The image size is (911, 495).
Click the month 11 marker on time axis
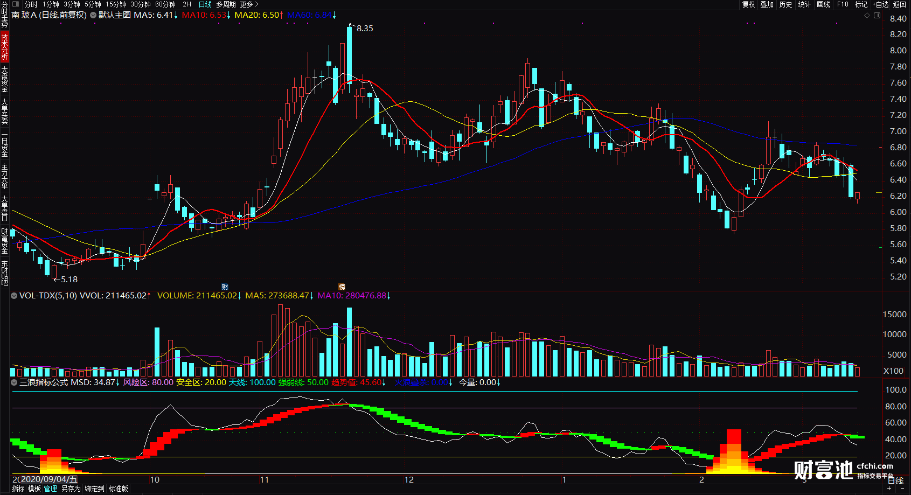pyautogui.click(x=264, y=480)
